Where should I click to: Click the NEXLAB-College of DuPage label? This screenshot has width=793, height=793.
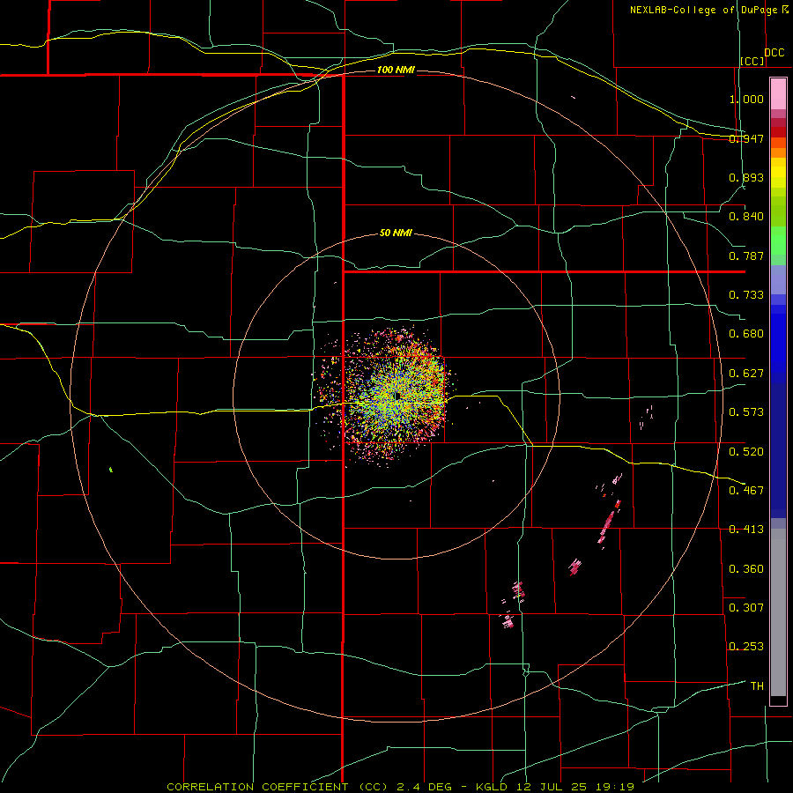click(x=703, y=10)
